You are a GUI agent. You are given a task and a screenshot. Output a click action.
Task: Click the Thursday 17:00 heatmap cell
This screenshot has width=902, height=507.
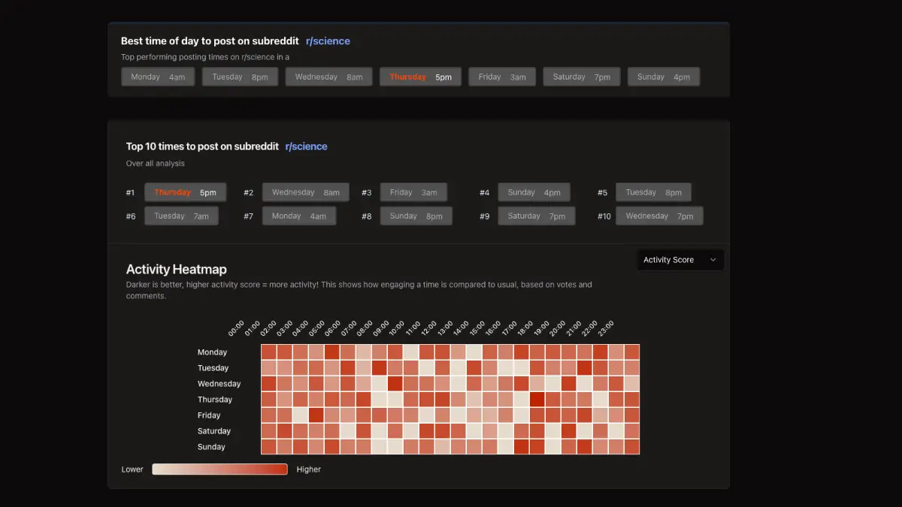point(537,400)
